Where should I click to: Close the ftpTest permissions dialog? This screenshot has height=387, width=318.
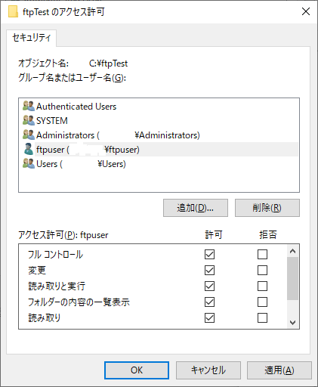tap(306, 11)
